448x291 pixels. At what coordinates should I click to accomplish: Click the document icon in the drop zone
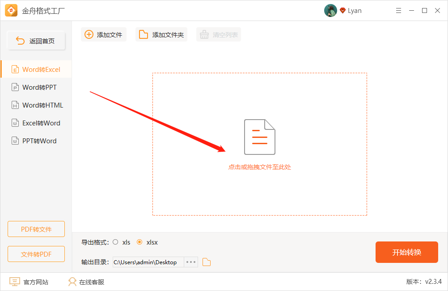260,137
